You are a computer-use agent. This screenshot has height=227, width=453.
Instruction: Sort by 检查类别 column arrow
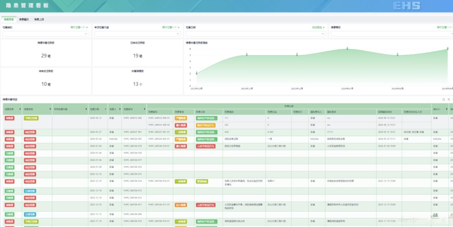click(x=50, y=109)
